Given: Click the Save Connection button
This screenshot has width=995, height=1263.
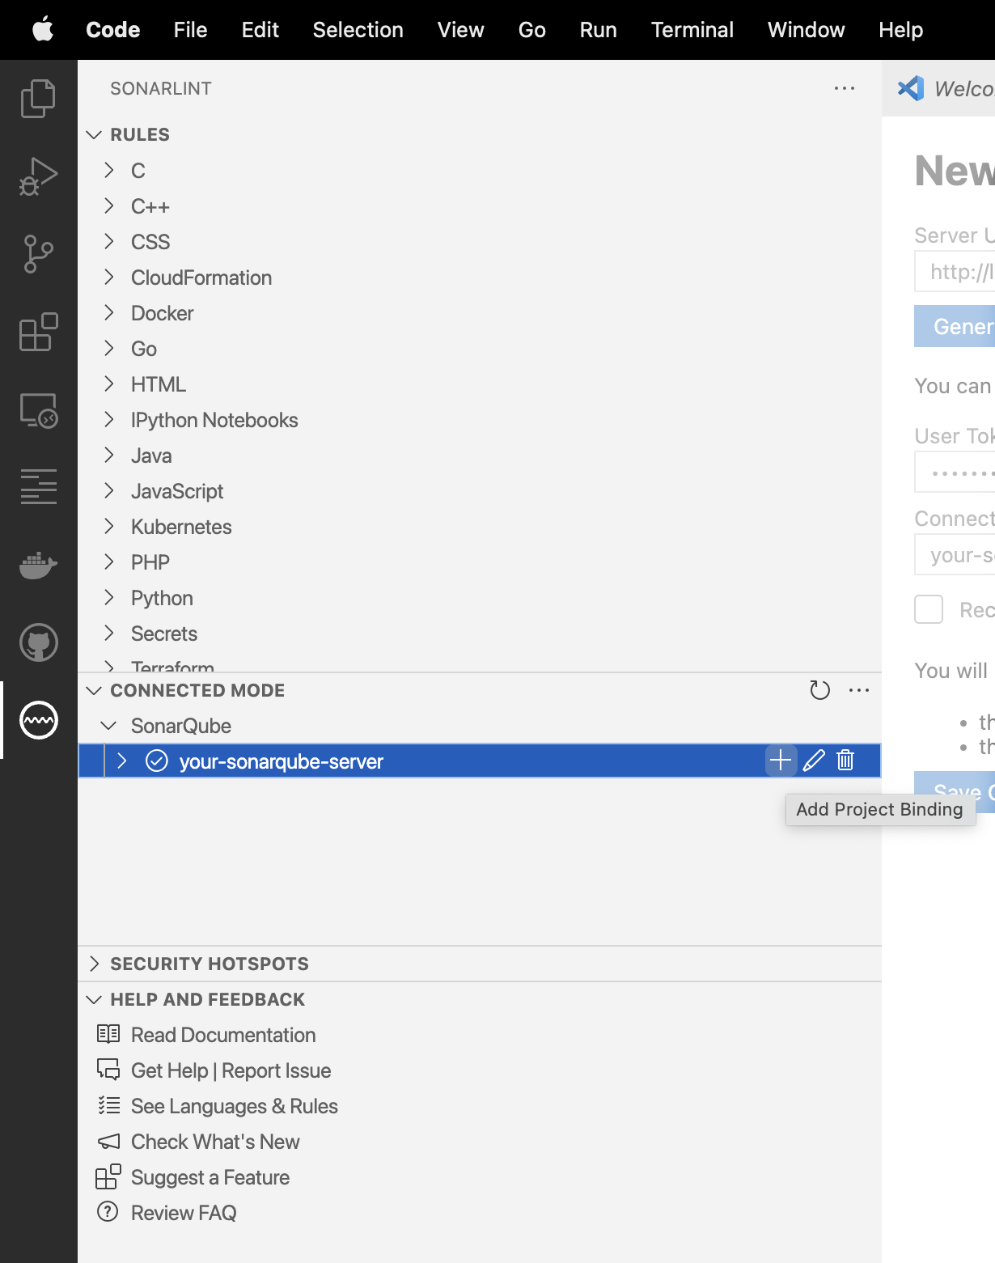Looking at the screenshot, I should [955, 791].
